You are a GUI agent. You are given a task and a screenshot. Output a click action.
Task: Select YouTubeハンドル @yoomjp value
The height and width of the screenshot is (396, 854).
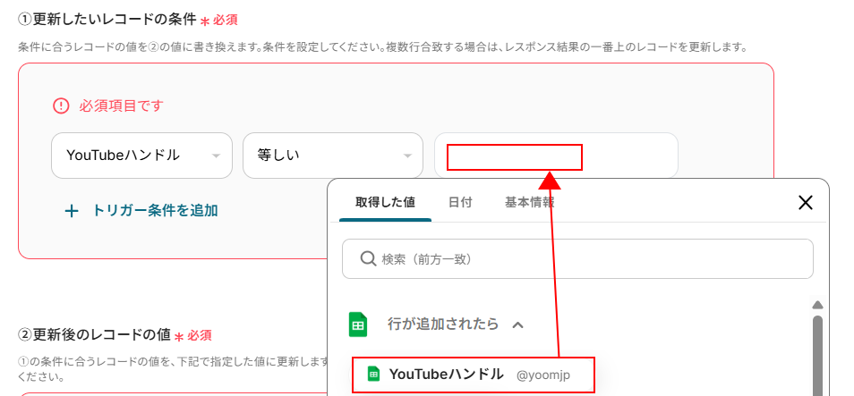(473, 375)
